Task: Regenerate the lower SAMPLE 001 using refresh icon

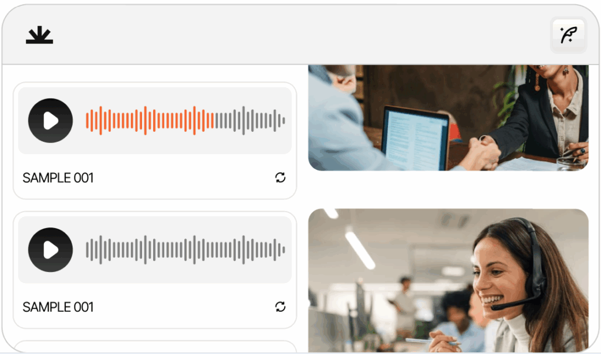Action: coord(280,307)
